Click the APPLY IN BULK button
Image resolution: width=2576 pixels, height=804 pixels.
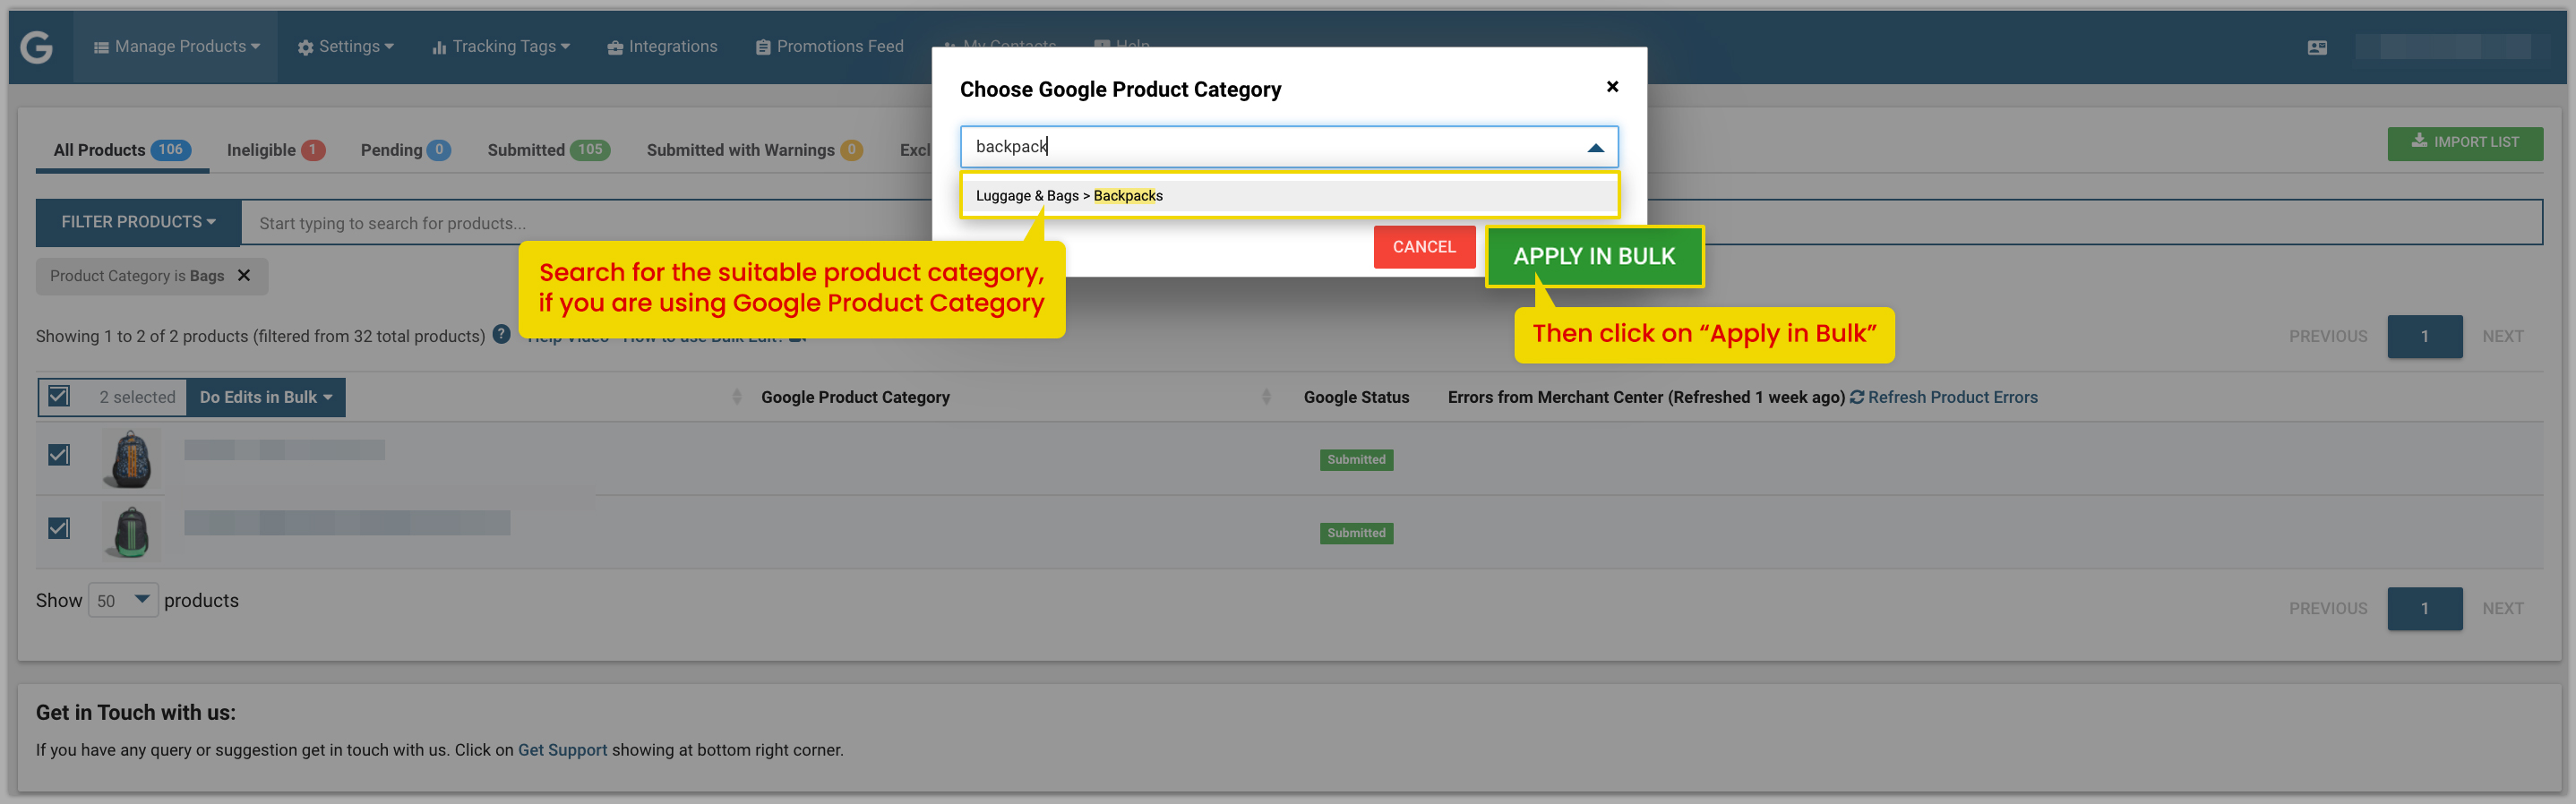click(x=1594, y=256)
